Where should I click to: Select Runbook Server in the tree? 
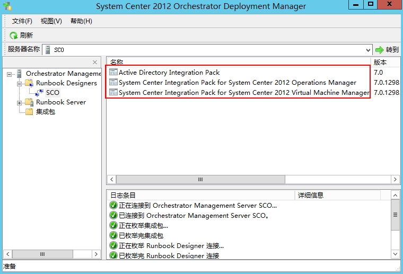(61, 102)
